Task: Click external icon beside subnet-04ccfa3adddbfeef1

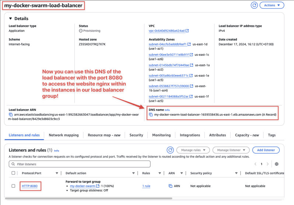Action: tap(189, 44)
